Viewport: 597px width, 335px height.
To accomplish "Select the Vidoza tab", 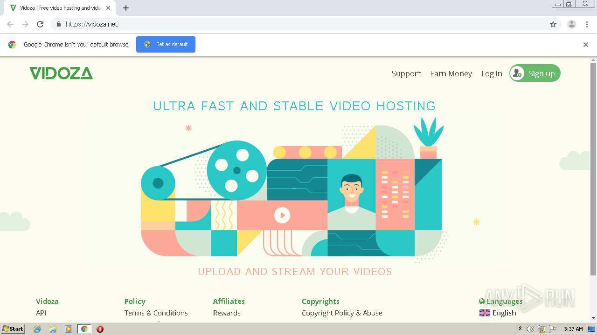I will [60, 8].
